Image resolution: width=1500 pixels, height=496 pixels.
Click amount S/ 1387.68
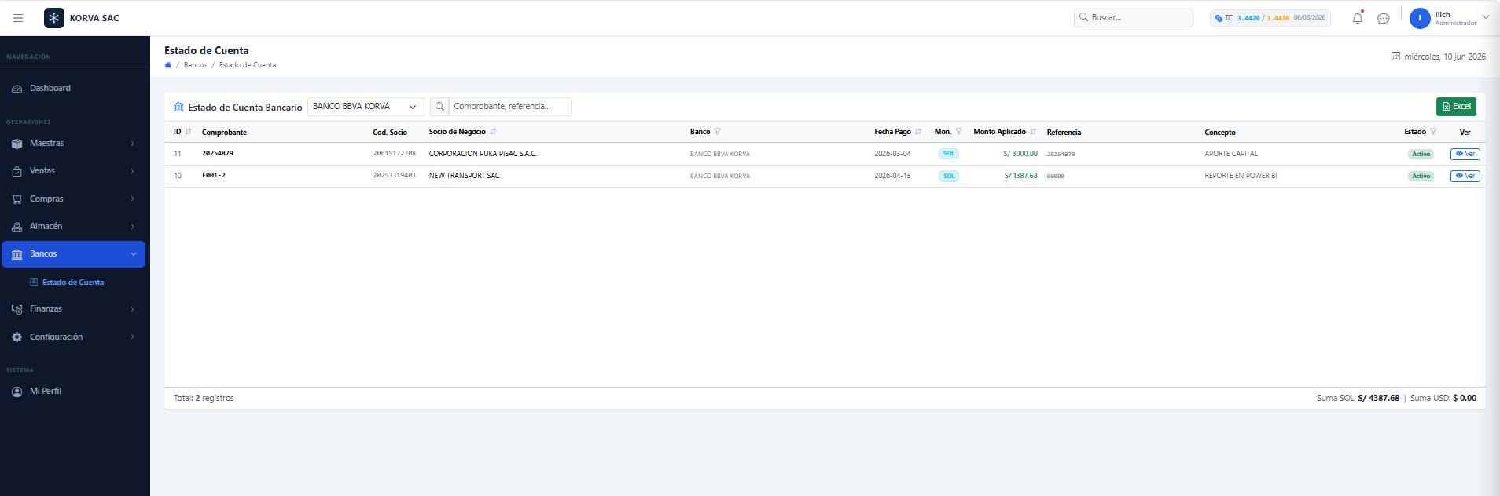[x=1020, y=176]
